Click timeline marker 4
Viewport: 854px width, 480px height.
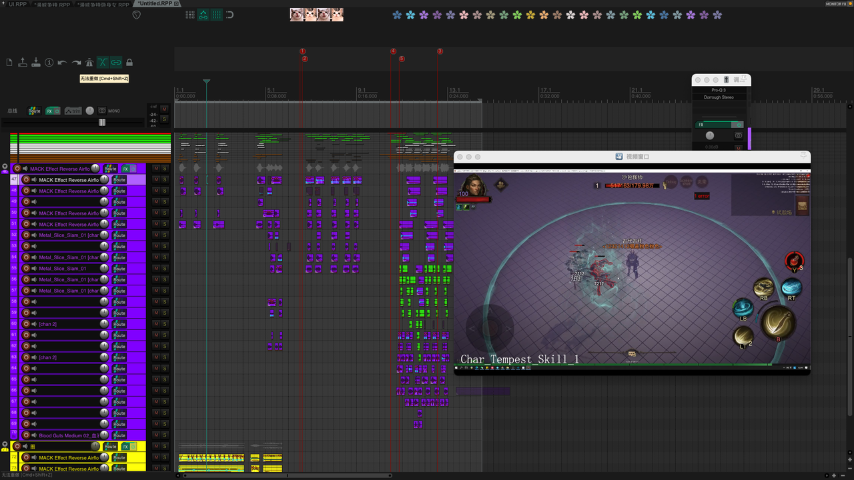[393, 51]
